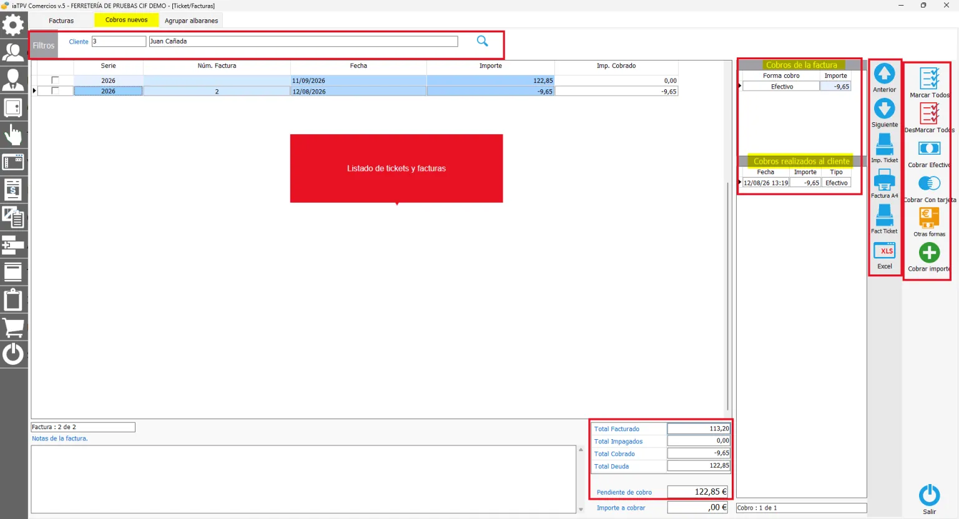Click the Siguiente down-arrow icon
Viewport: 959px width, 519px height.
point(884,109)
